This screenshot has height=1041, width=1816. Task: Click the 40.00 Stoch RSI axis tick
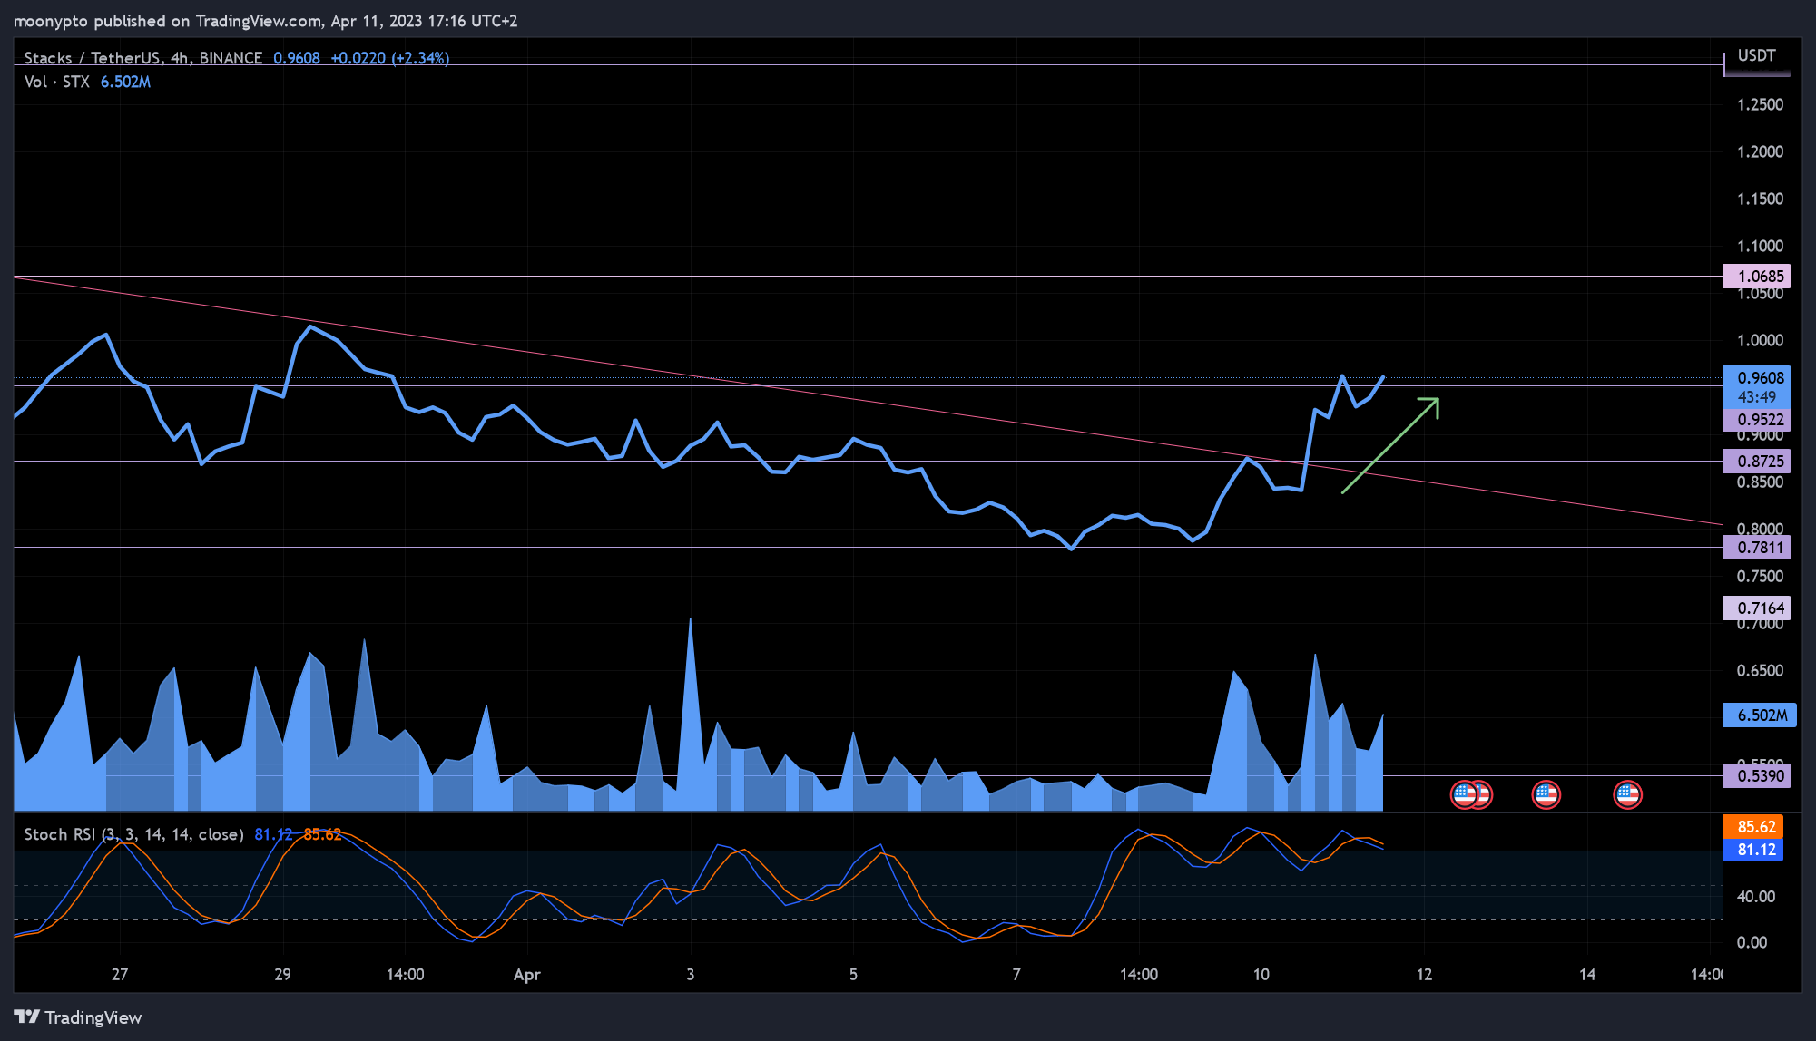(1756, 897)
